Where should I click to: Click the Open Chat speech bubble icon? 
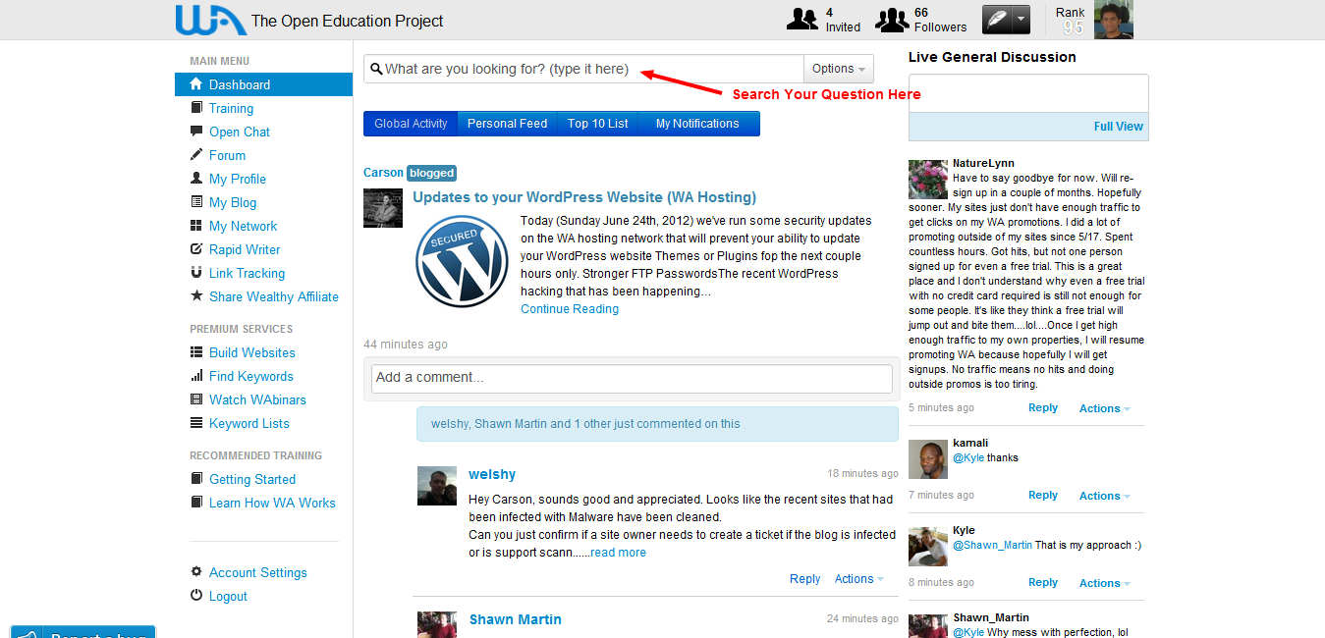click(x=196, y=132)
